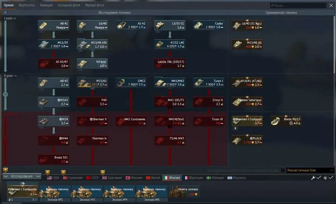Toggle the checkbox beside the ammo icon
Viewport: 336px width, 204px height.
(x=331, y=178)
